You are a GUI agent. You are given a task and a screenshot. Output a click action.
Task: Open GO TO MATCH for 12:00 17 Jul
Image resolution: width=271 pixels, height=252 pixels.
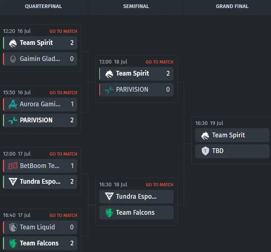(x=63, y=154)
